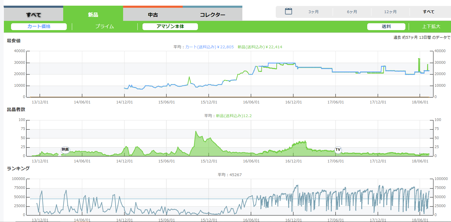
Task: Click the 新品(送料込み) ¥22,414 legend label
Action: 260,47
